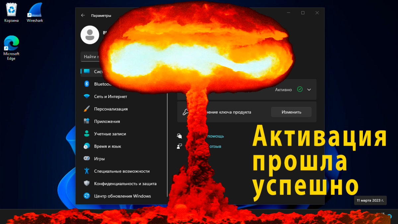Click the send feedback person icon
398x224 pixels.
click(x=179, y=146)
